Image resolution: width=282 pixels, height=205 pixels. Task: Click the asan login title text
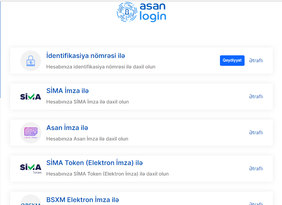153,12
